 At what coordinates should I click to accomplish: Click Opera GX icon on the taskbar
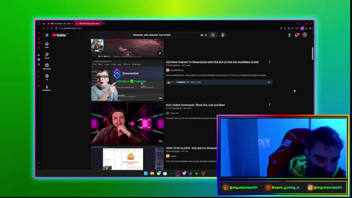(178, 173)
